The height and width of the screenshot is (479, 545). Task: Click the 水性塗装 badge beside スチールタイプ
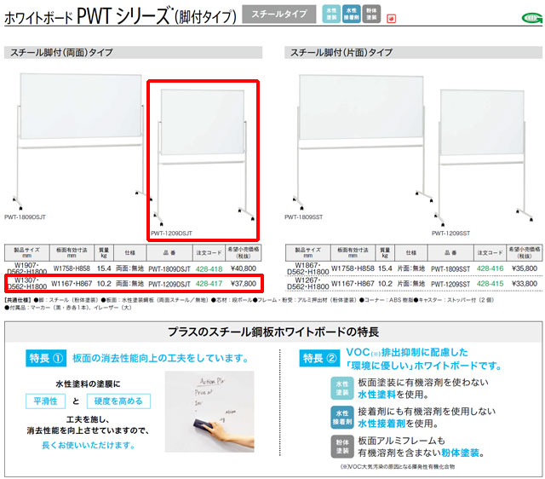point(331,14)
